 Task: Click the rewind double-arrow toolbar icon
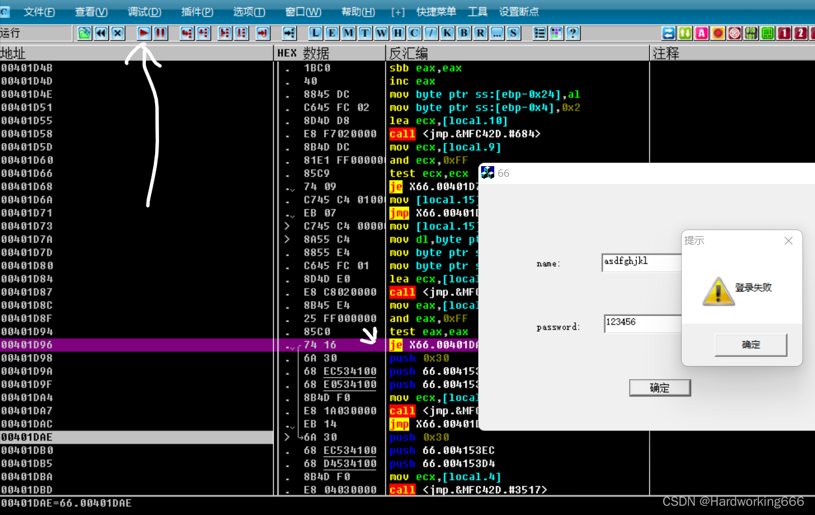[x=101, y=33]
